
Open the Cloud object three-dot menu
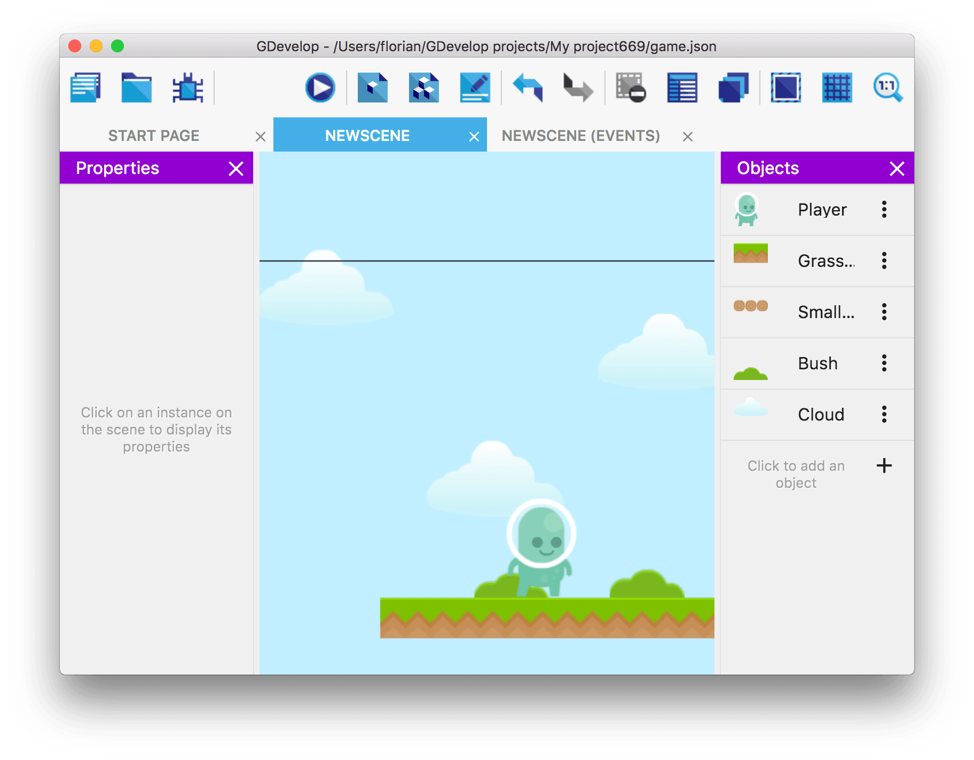tap(884, 414)
